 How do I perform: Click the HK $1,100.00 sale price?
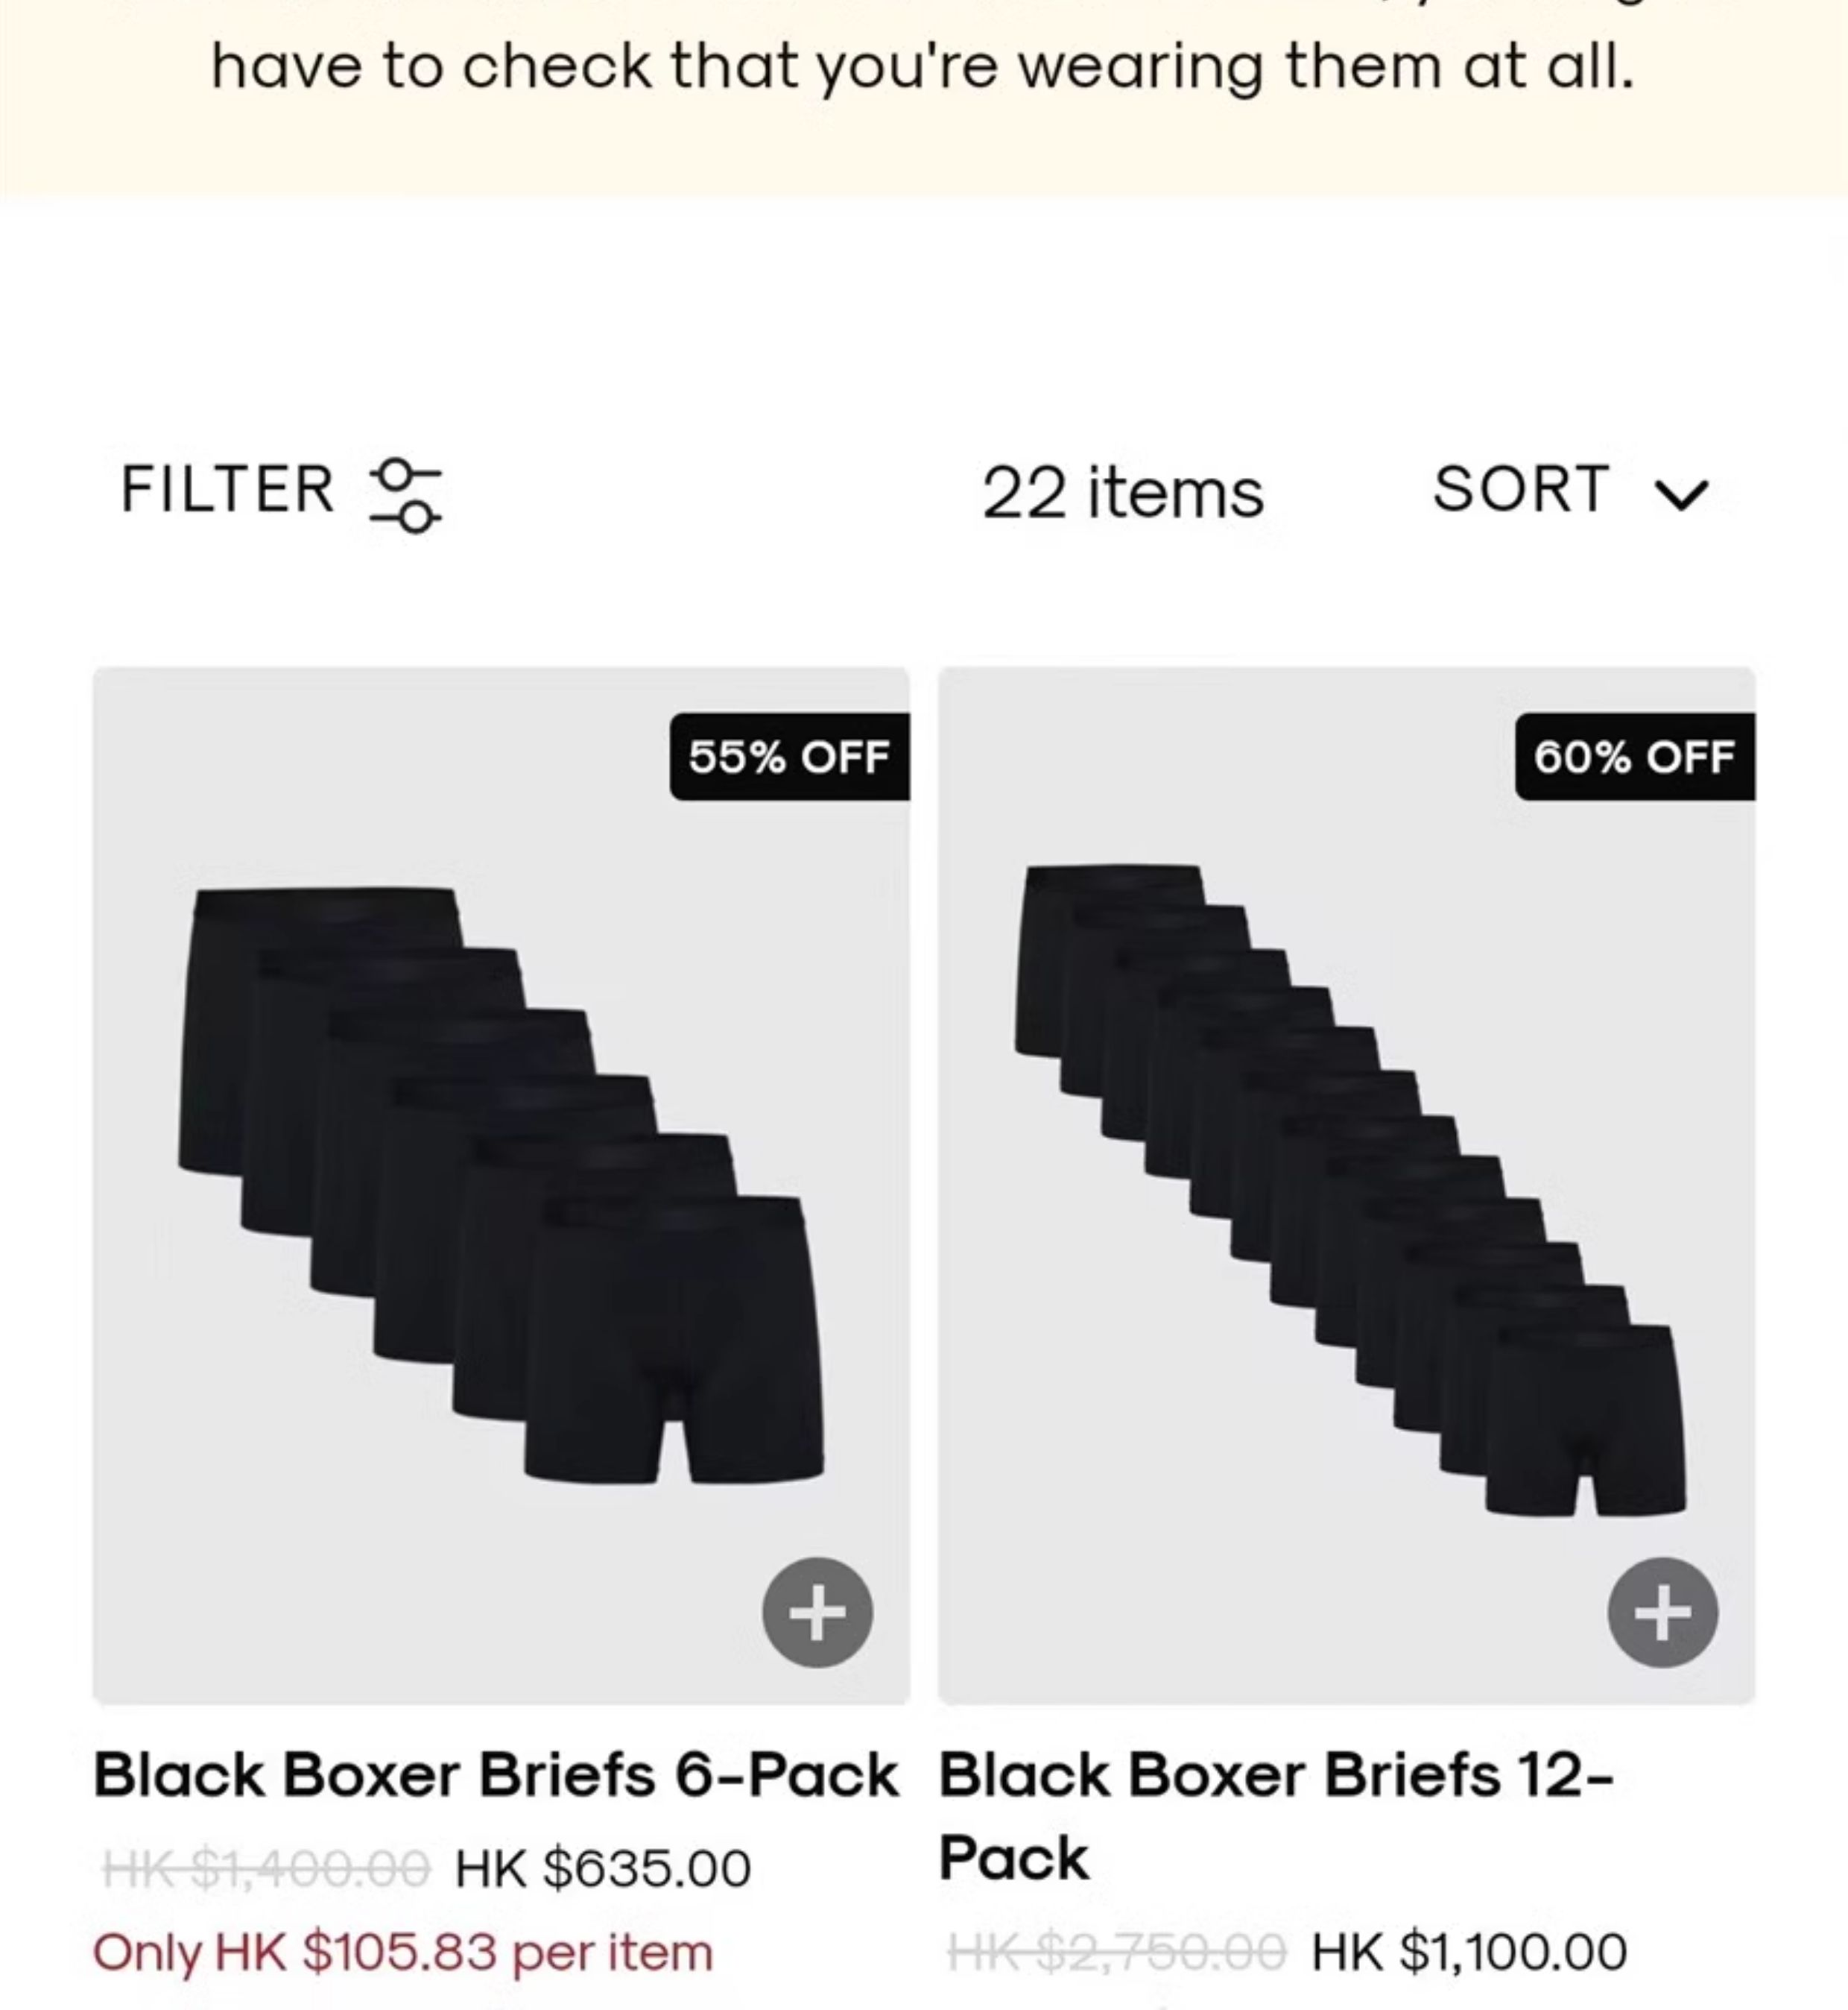tap(1469, 1952)
